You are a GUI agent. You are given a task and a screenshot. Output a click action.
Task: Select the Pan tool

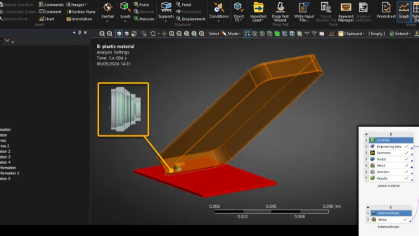coord(164,33)
